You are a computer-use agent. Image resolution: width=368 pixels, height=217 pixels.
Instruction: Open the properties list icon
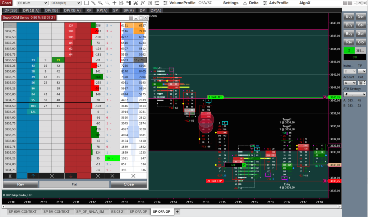157,3
